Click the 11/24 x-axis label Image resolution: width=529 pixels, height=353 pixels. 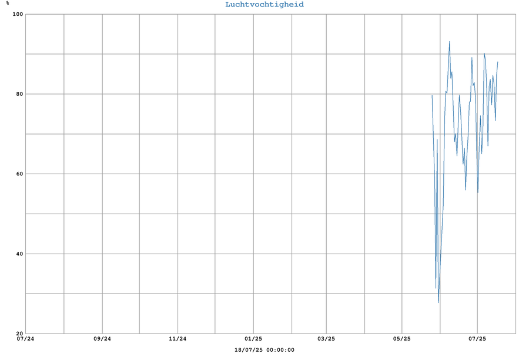coord(178,339)
